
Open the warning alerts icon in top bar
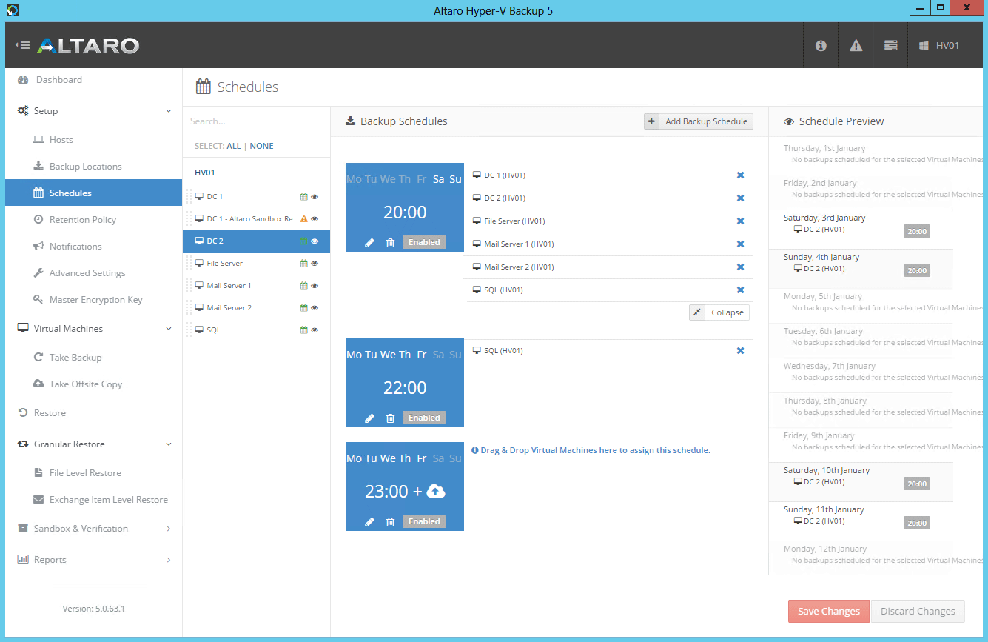coord(856,45)
